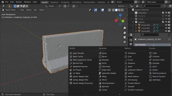
Task: Open the File menu
Action: tap(7, 2)
